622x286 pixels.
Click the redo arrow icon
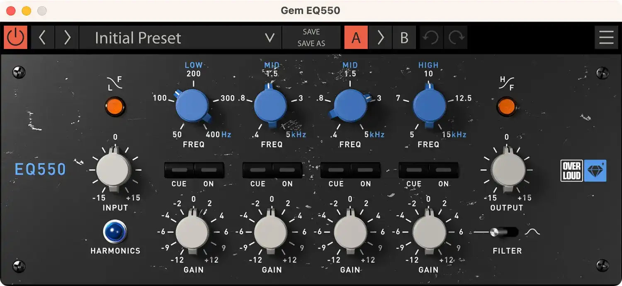click(456, 38)
